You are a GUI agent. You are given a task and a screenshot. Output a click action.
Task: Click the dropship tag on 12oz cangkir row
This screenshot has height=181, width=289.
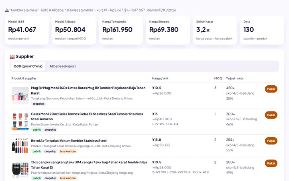click(50, 178)
